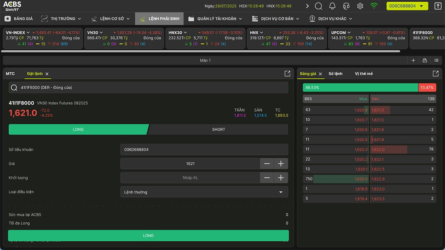Screen dimensions: 445x250
Task: Click the index ticker horizontal scrollbar
Action: (201, 51)
